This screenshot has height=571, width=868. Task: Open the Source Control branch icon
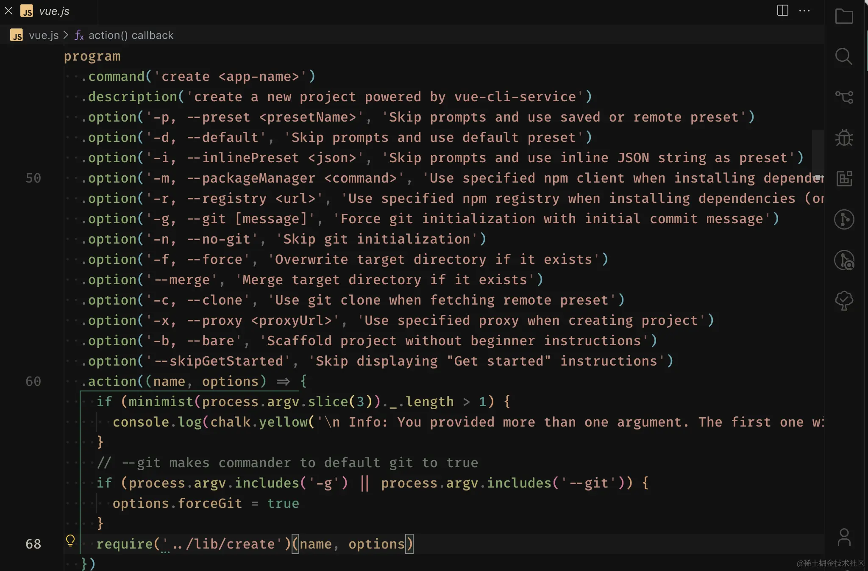click(x=844, y=97)
